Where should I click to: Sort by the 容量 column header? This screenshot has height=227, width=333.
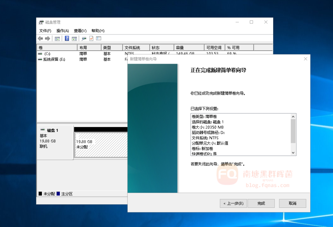[x=189, y=48]
